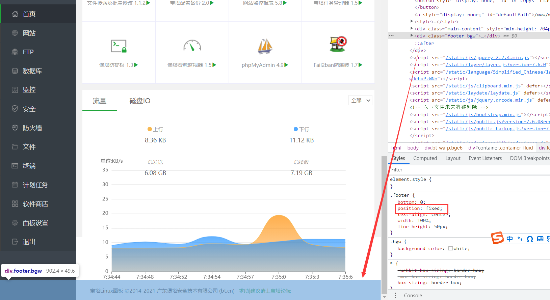This screenshot has width=550, height=300.
Task: Click the Sogou input method S icon
Action: (497, 238)
